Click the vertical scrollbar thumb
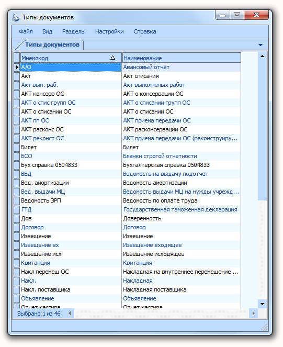 [262, 130]
